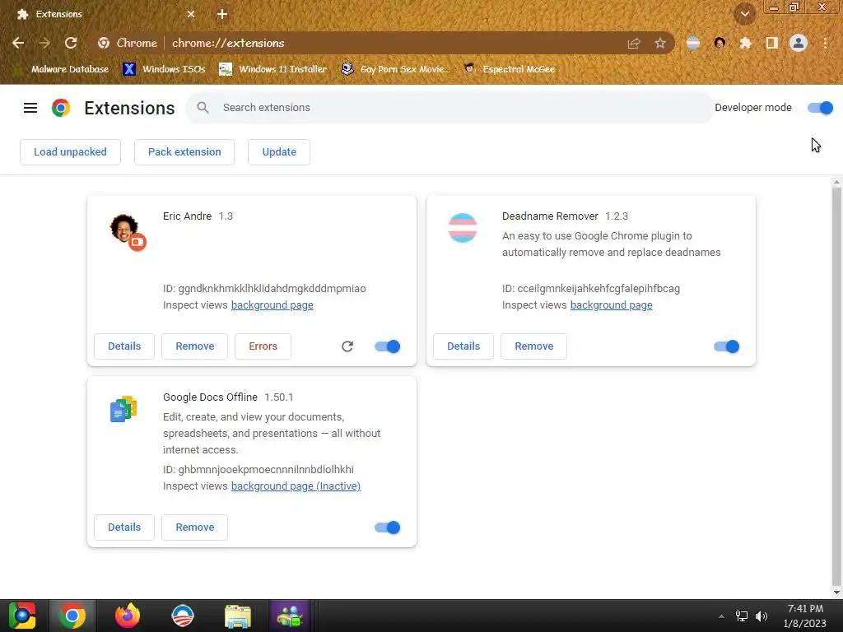Image resolution: width=843 pixels, height=632 pixels.
Task: Click the page vertical scrollbar
Action: pyautogui.click(x=836, y=387)
